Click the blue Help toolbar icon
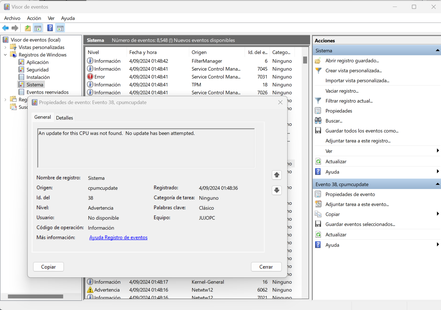The width and height of the screenshot is (441, 310). click(50, 28)
